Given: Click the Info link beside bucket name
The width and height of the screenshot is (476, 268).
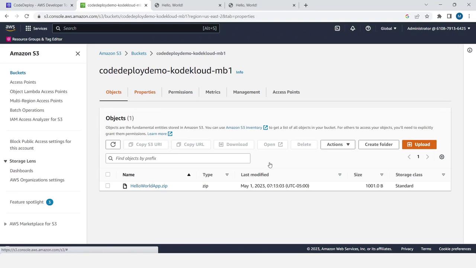Looking at the screenshot, I should (x=239, y=72).
